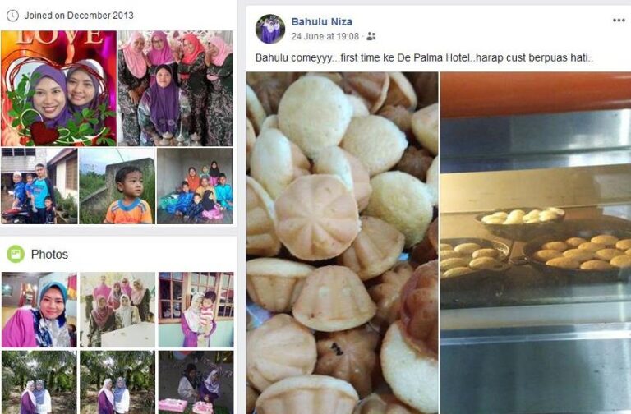Open the 24 June at 19:08 timestamp
This screenshot has width=631, height=414.
pyautogui.click(x=325, y=37)
